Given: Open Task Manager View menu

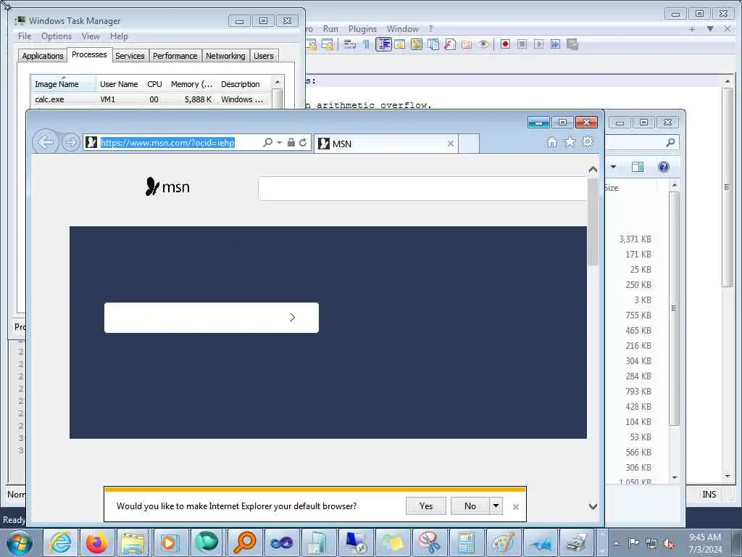Looking at the screenshot, I should point(91,36).
